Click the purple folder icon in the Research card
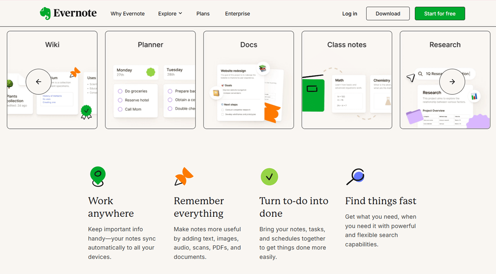The height and width of the screenshot is (274, 496). 414,117
